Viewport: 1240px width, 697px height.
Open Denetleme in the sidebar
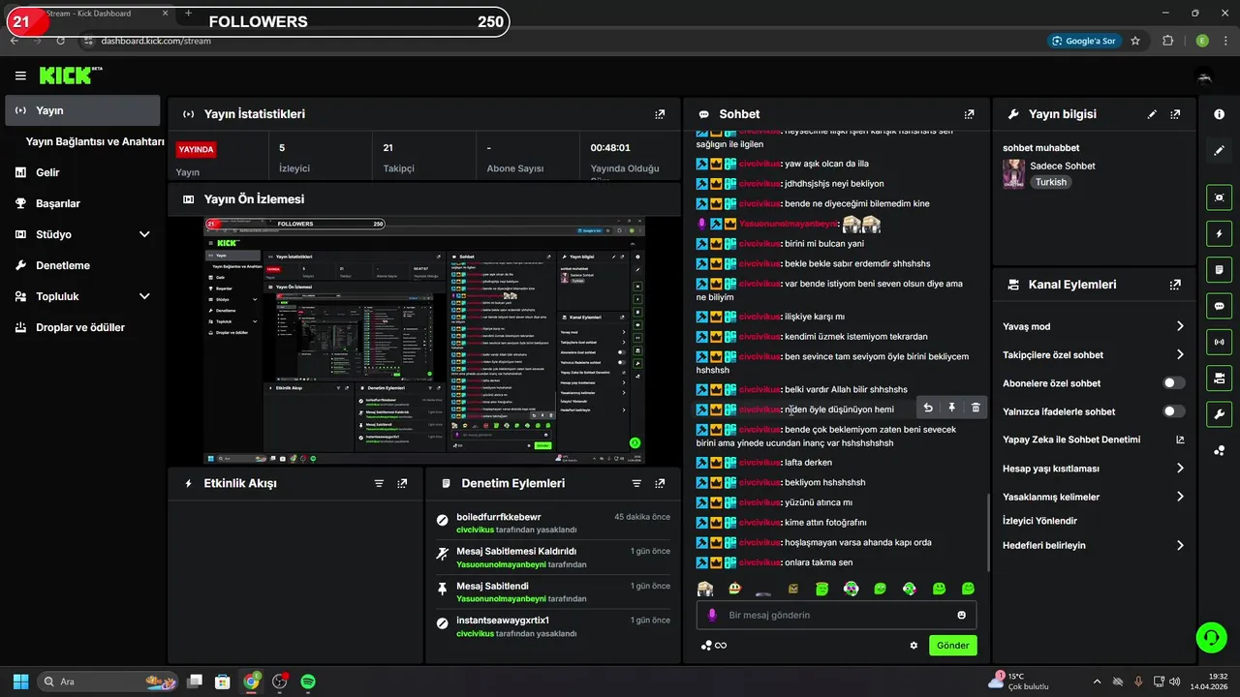[x=63, y=265]
